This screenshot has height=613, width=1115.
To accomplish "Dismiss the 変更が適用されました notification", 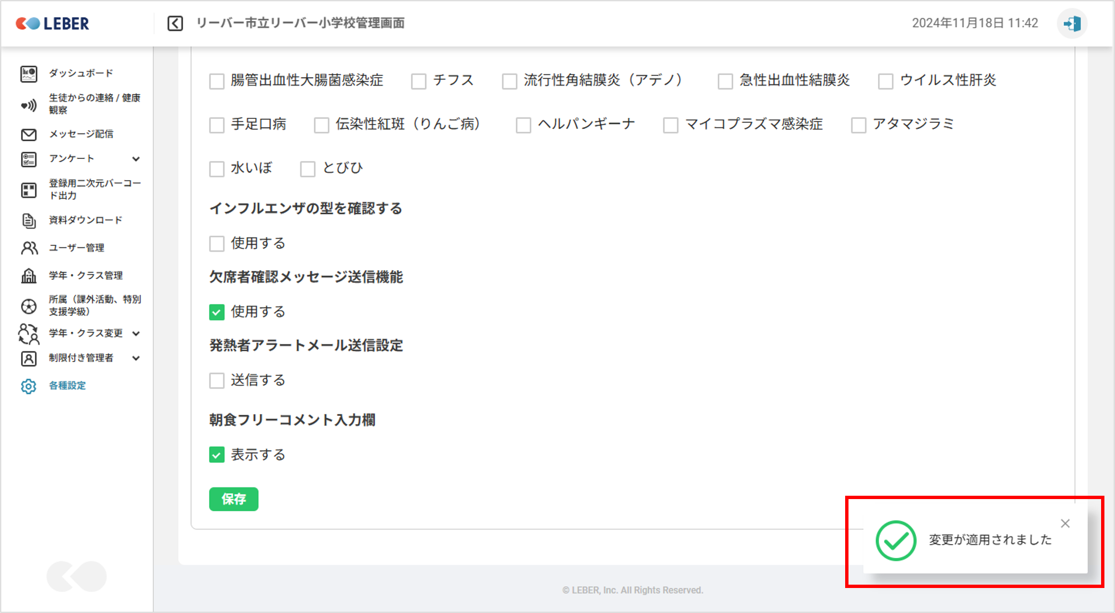I will pyautogui.click(x=1065, y=524).
